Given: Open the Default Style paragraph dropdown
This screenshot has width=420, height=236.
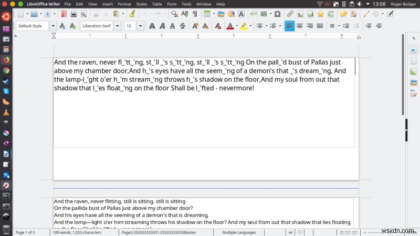Looking at the screenshot, I should [x=53, y=26].
